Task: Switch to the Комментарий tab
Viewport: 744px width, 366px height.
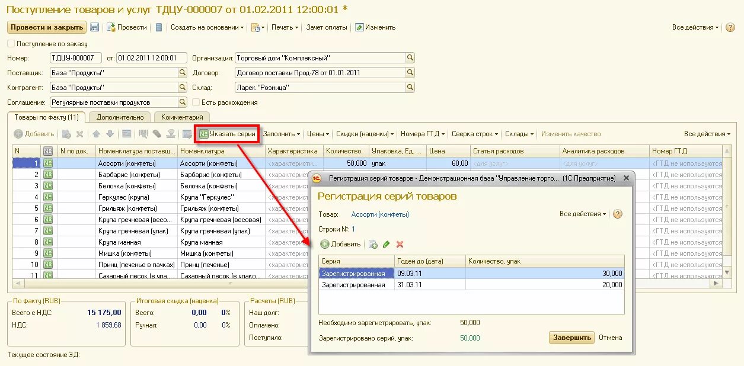Action: pos(182,117)
